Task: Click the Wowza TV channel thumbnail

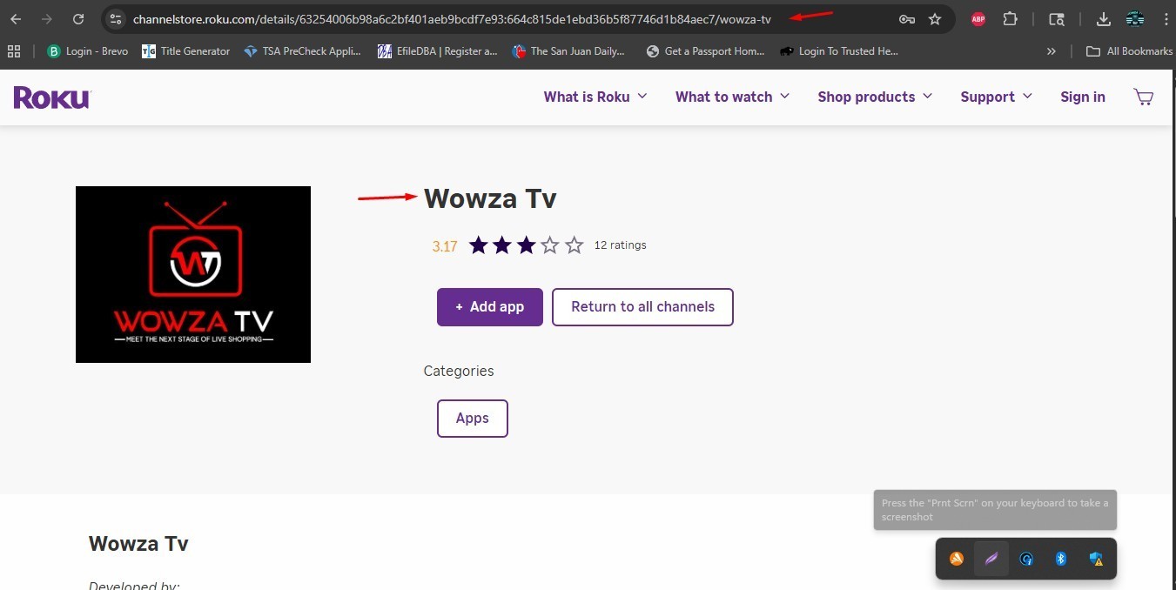Action: point(193,274)
